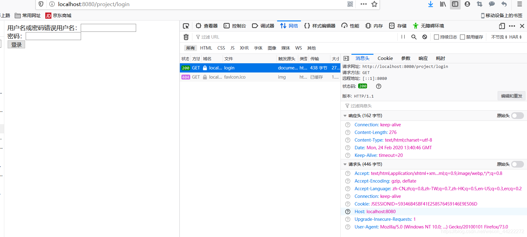Click help icon beside Cookie header
Image resolution: width=527 pixels, height=237 pixels.
click(x=348, y=204)
